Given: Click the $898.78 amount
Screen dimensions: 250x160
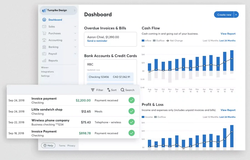Looking at the screenshot, I should click(x=85, y=133).
